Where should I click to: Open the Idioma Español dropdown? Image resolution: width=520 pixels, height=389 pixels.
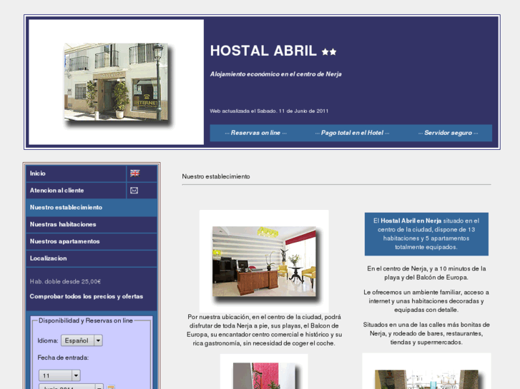pos(82,340)
